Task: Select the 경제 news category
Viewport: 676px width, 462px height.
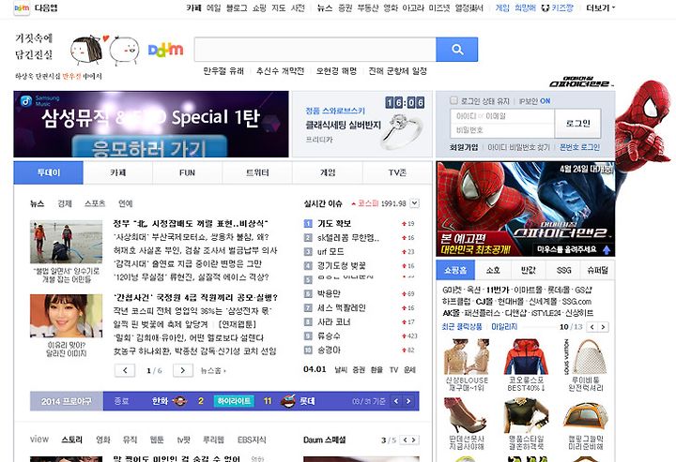Action: 65,203
